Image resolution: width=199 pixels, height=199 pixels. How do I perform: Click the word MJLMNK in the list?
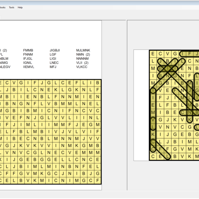[x=83, y=50]
